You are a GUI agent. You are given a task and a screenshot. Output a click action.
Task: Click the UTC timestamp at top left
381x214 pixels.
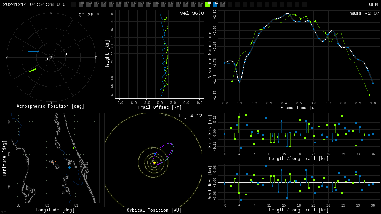pos(34,4)
